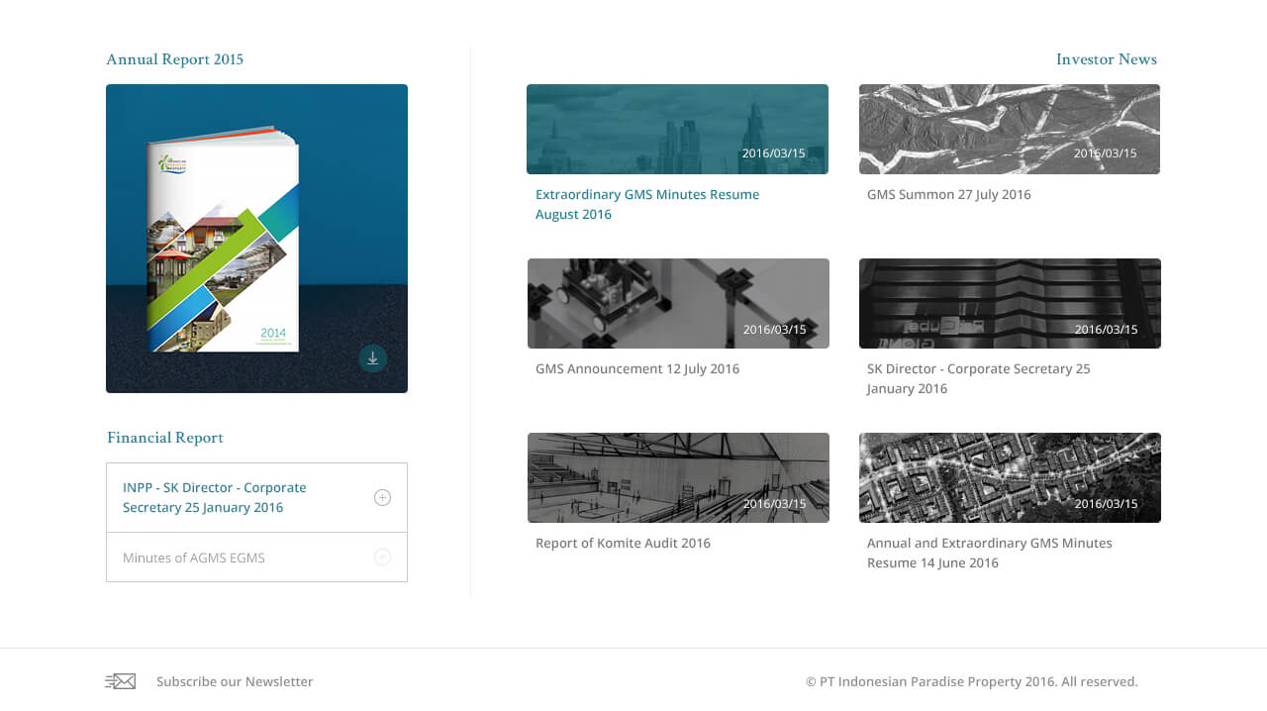Image resolution: width=1267 pixels, height=711 pixels.
Task: Click the Komite Audit hall thumbnail
Action: click(677, 477)
